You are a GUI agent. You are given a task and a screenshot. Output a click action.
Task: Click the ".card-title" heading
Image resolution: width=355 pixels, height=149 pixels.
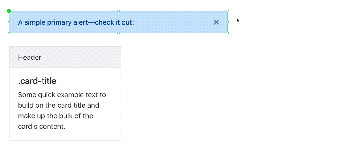coord(37,81)
